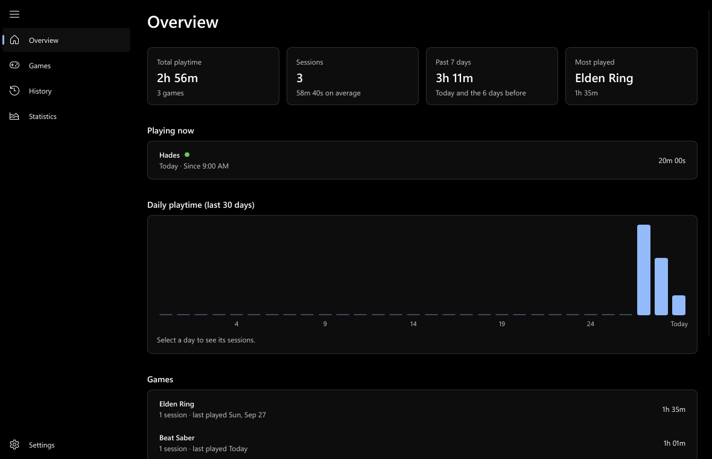Image resolution: width=712 pixels, height=459 pixels.
Task: Select the Total playtime card
Action: (x=213, y=76)
